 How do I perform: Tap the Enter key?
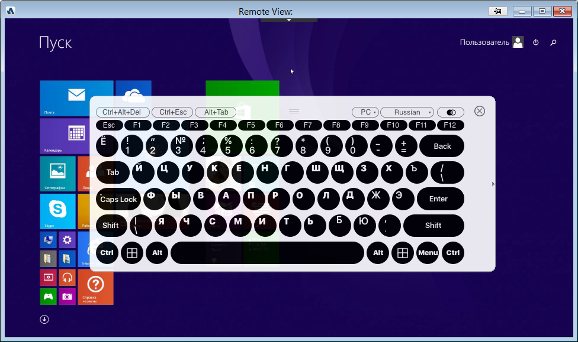pos(441,199)
